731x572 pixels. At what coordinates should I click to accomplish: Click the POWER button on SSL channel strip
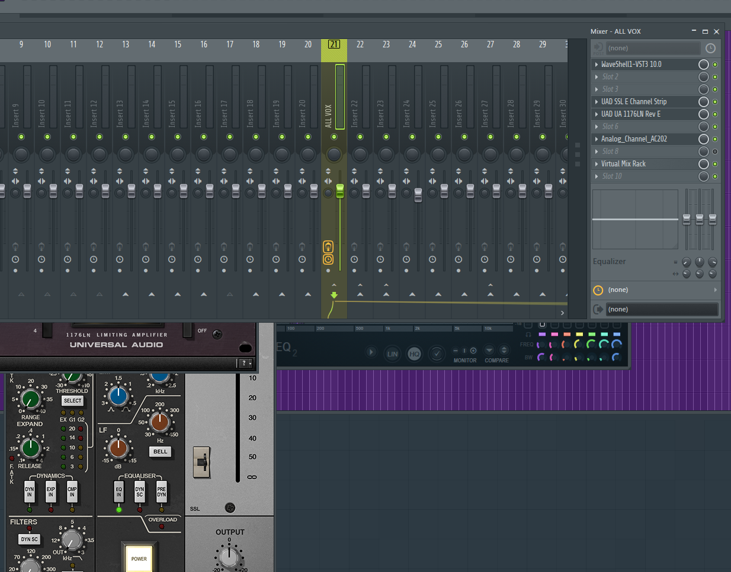(x=139, y=558)
